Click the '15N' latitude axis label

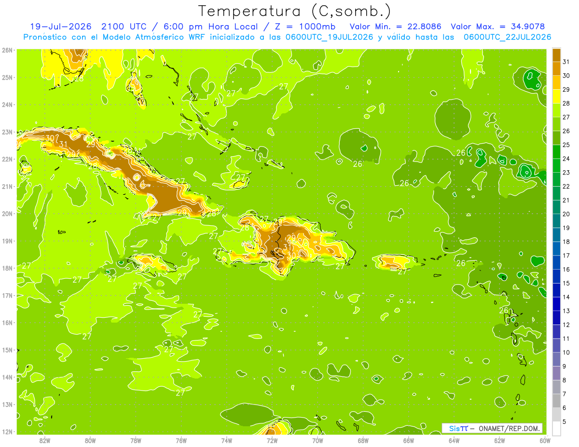pos(7,350)
